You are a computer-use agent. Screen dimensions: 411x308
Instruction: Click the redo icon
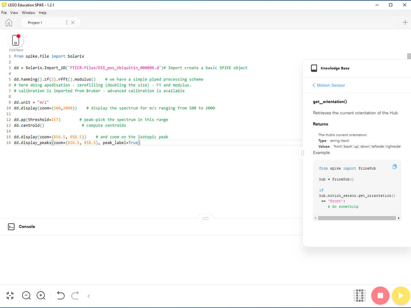click(75, 295)
